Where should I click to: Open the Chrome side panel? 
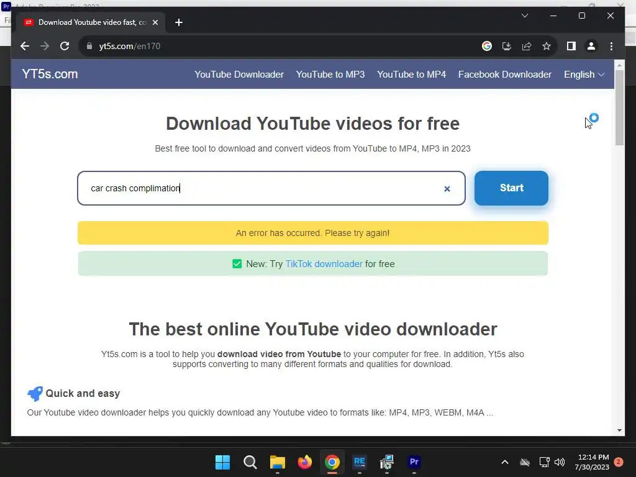[x=571, y=46]
